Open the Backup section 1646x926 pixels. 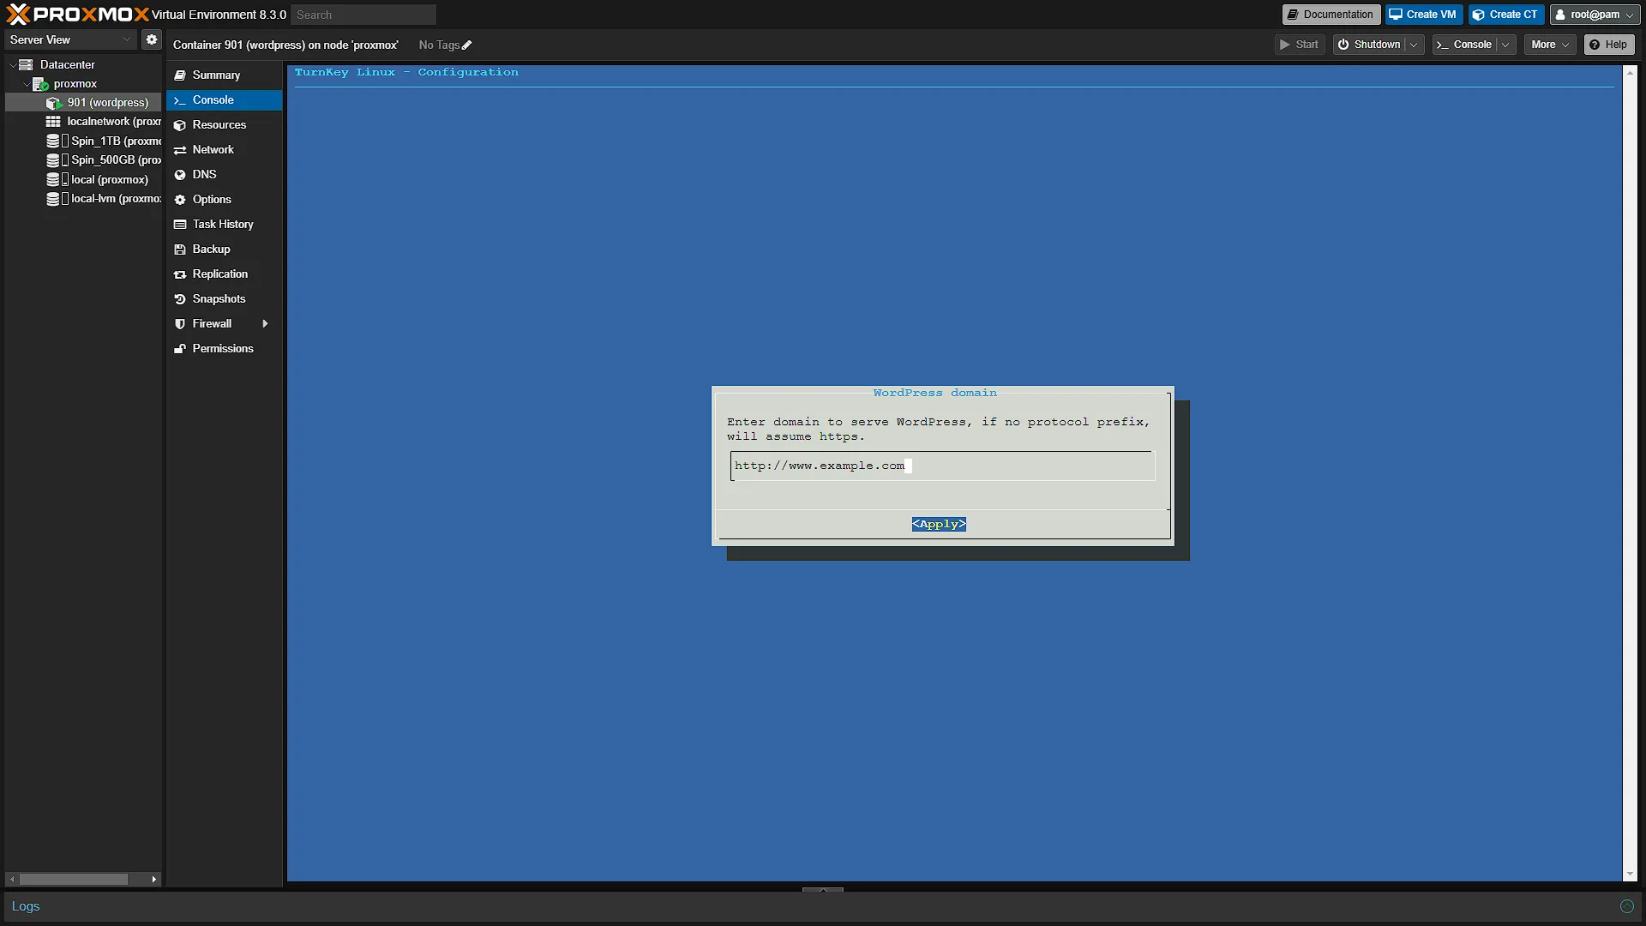click(224, 249)
